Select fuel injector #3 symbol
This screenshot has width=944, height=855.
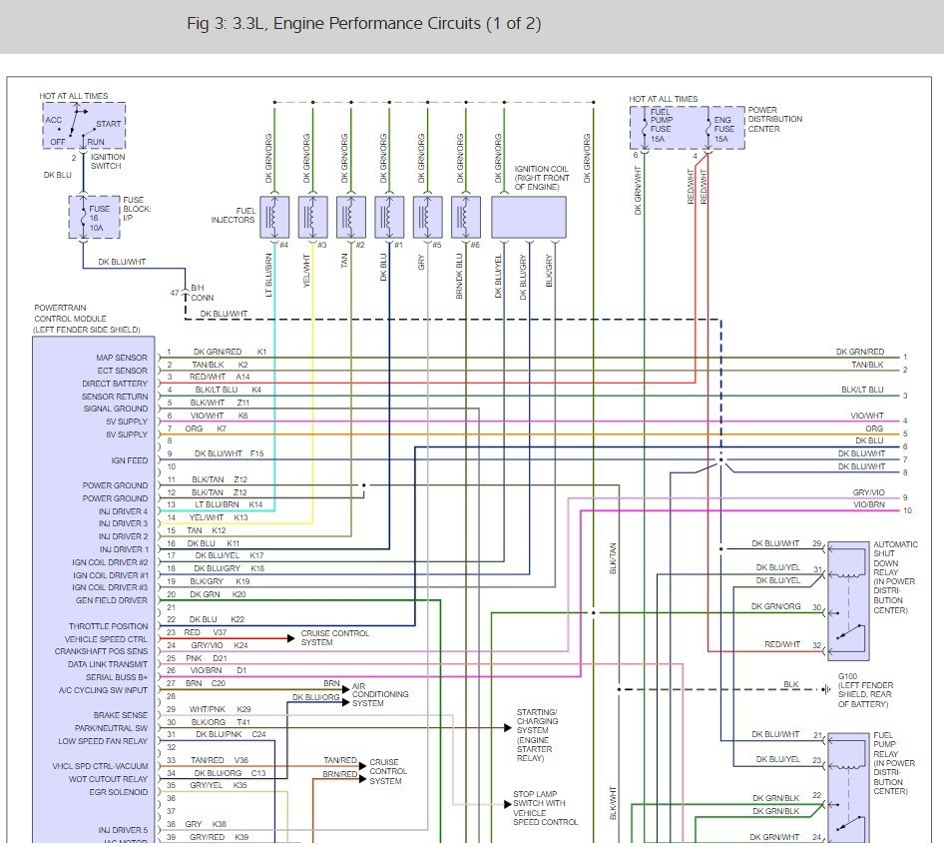click(x=313, y=217)
